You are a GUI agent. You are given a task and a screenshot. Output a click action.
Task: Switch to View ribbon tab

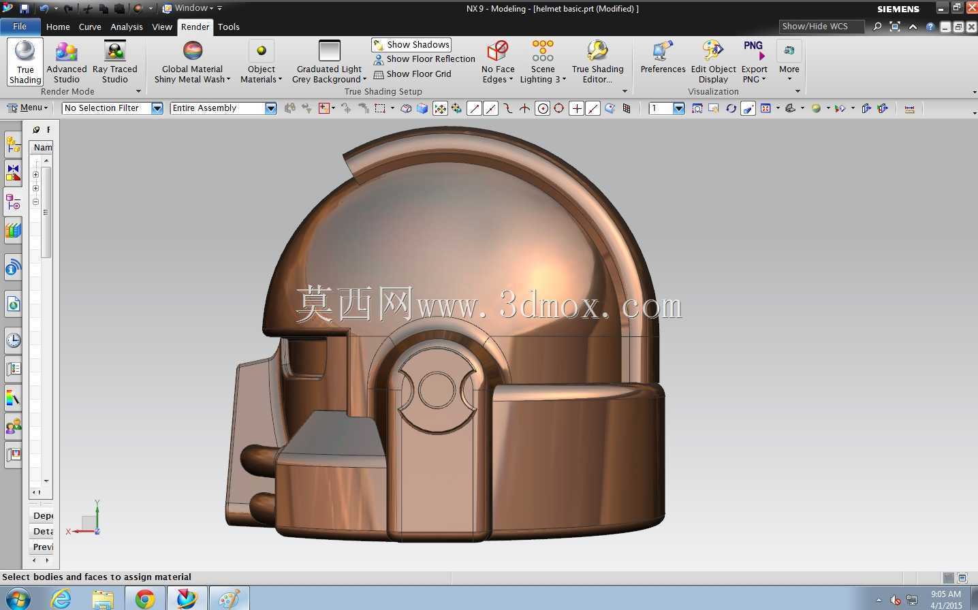point(162,27)
